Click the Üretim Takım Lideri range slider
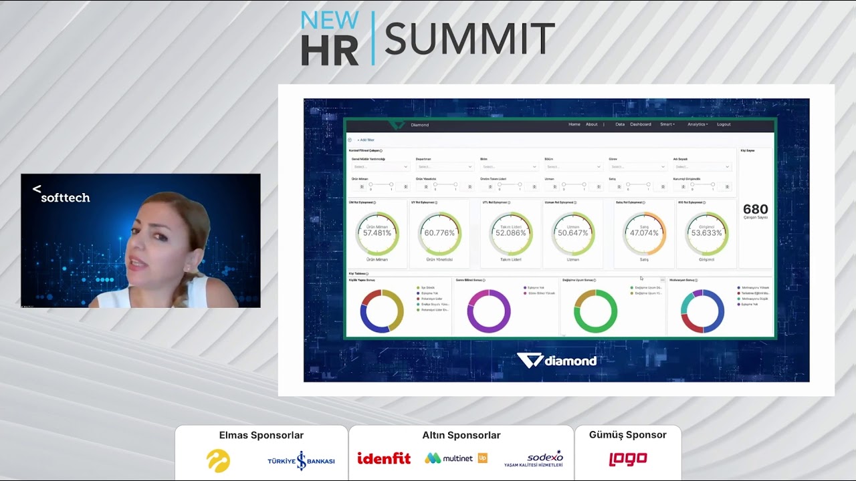Image resolution: width=856 pixels, height=481 pixels. click(x=510, y=184)
